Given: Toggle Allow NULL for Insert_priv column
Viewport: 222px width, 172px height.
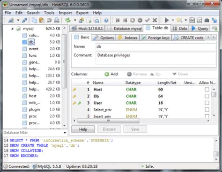Looking at the screenshot, I should coord(207,116).
